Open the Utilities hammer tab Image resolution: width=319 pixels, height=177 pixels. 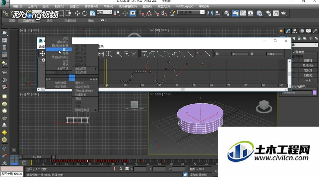315,31
